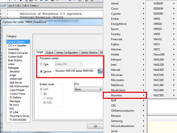Click the arrow beside Cypress
177x133 pixels.
144,14
